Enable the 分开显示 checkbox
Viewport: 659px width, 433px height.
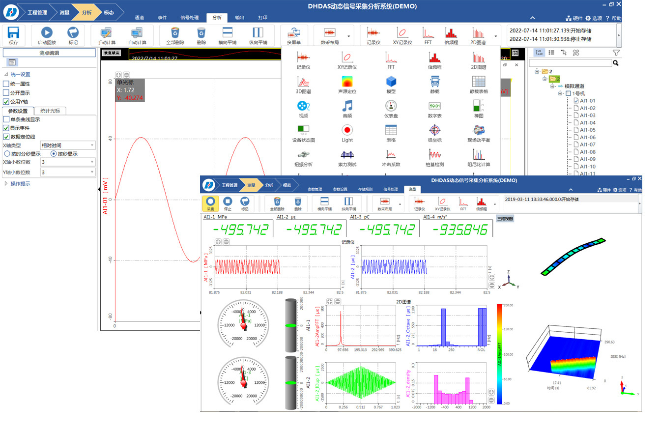[x=6, y=92]
